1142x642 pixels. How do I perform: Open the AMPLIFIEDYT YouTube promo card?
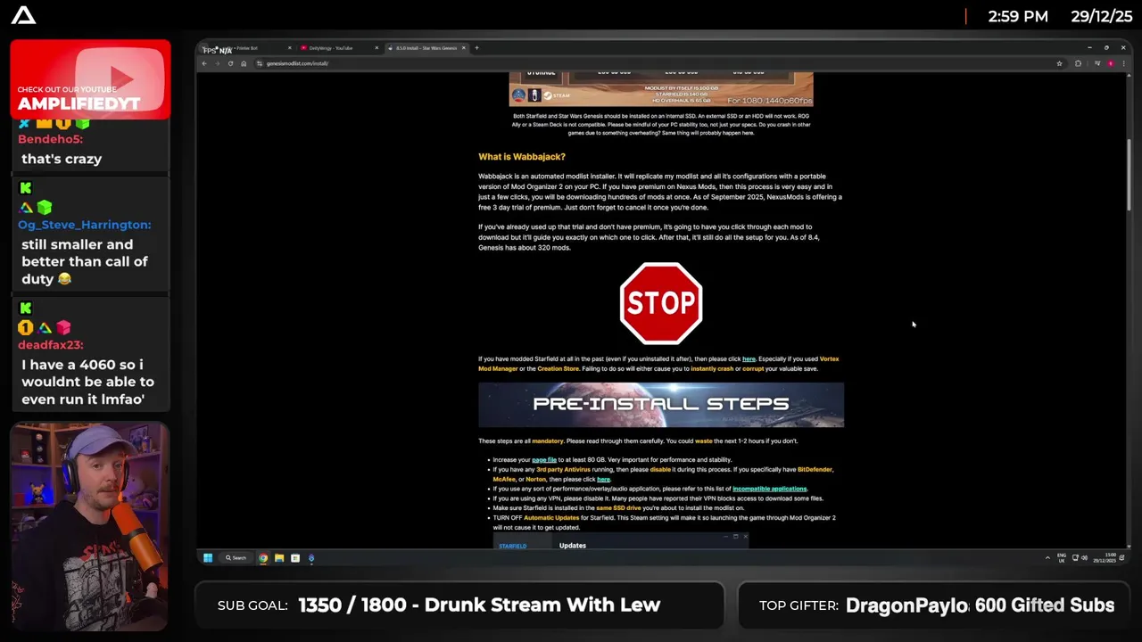click(x=90, y=80)
